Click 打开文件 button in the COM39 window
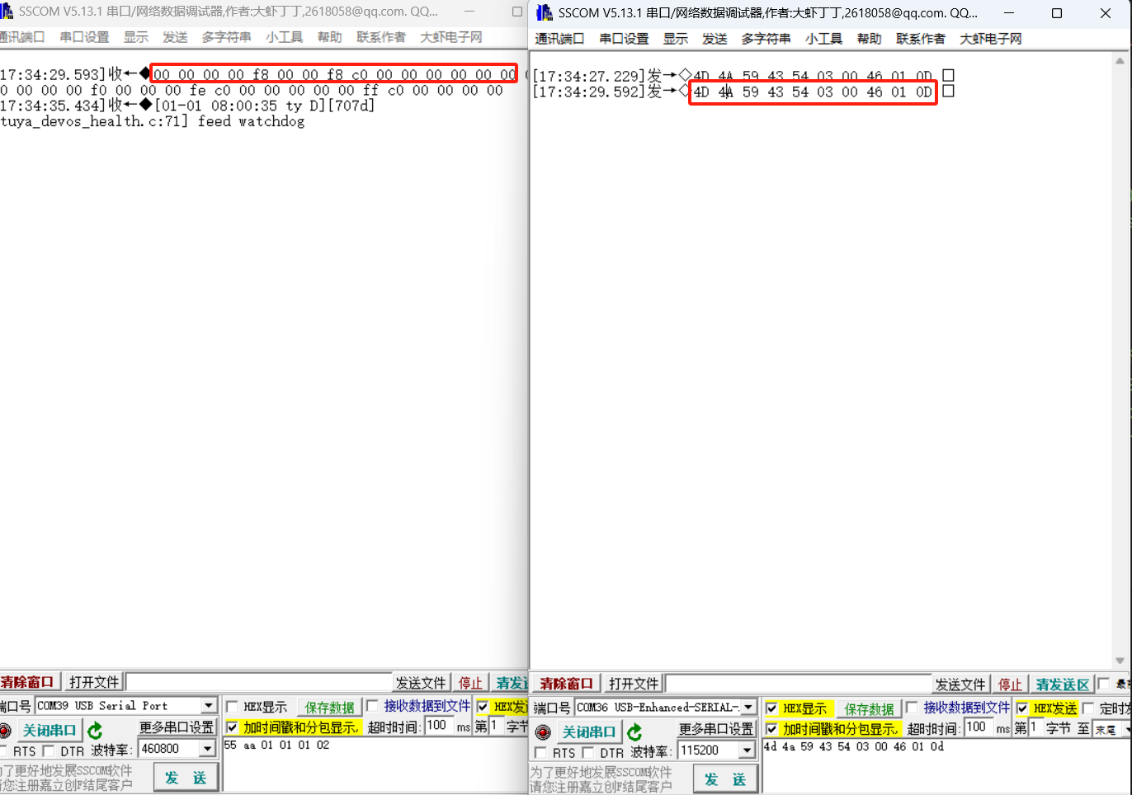 [x=94, y=682]
